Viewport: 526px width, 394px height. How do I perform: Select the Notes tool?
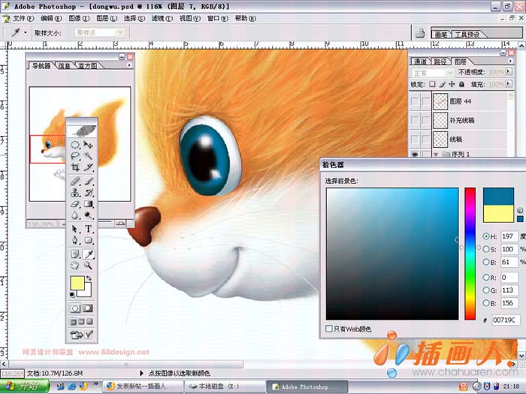click(75, 254)
